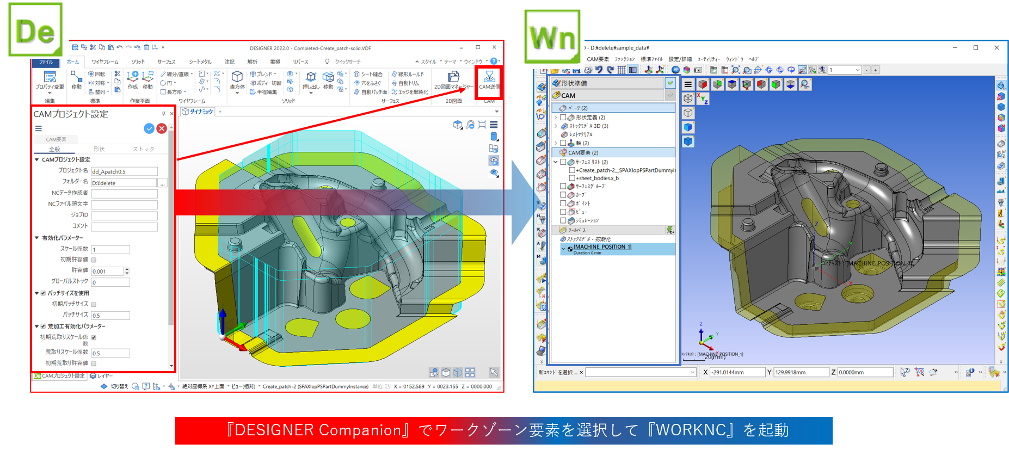Click the プロジェクト名 input field
The height and width of the screenshot is (450, 1009).
pyautogui.click(x=124, y=172)
